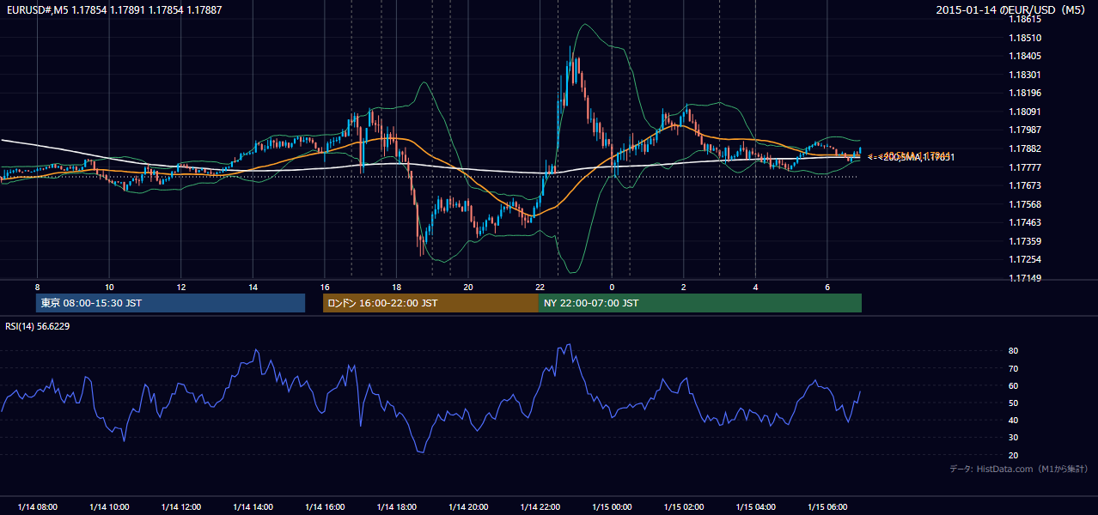Click the bottom date label 1/14 22:00
Screen dimensions: 1098x515
540,507
